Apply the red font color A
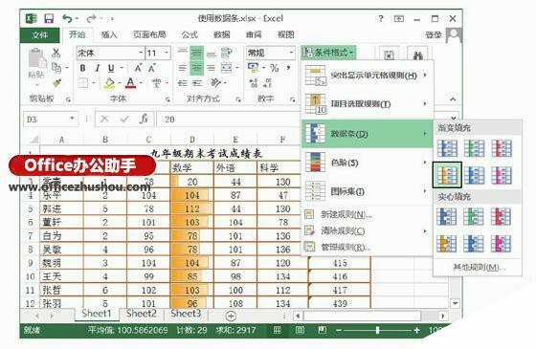This screenshot has width=536, height=349. click(130, 83)
